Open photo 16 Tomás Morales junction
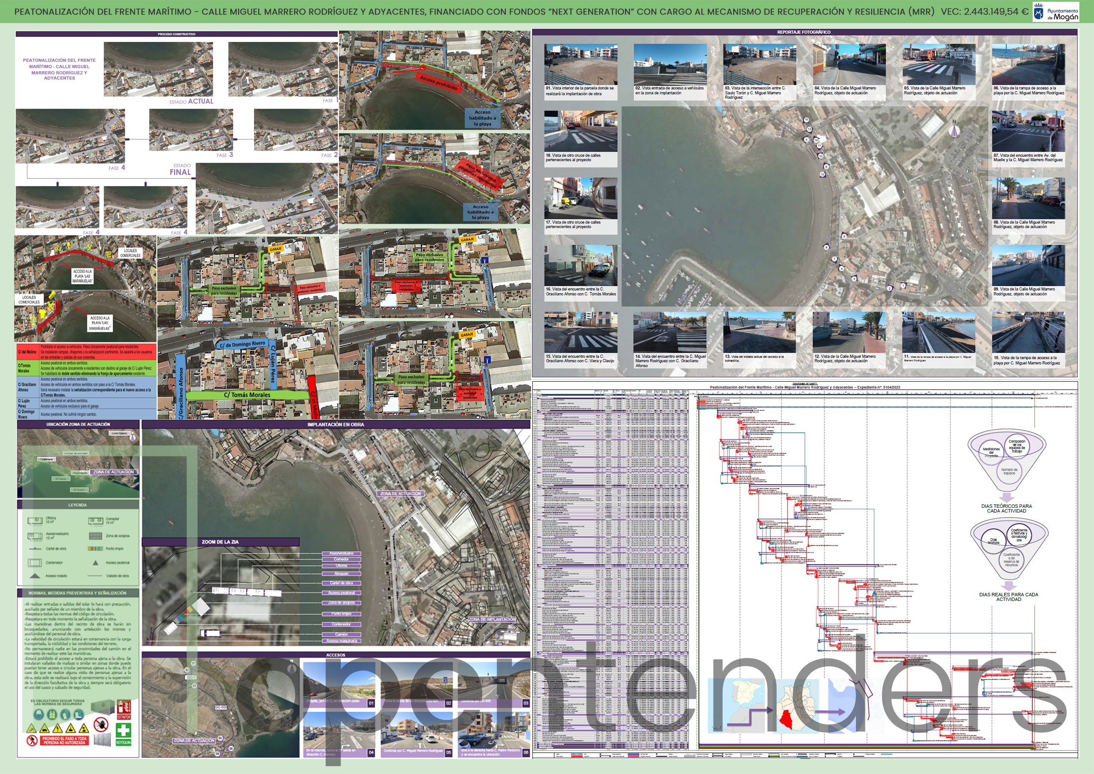This screenshot has height=774, width=1094. click(580, 266)
